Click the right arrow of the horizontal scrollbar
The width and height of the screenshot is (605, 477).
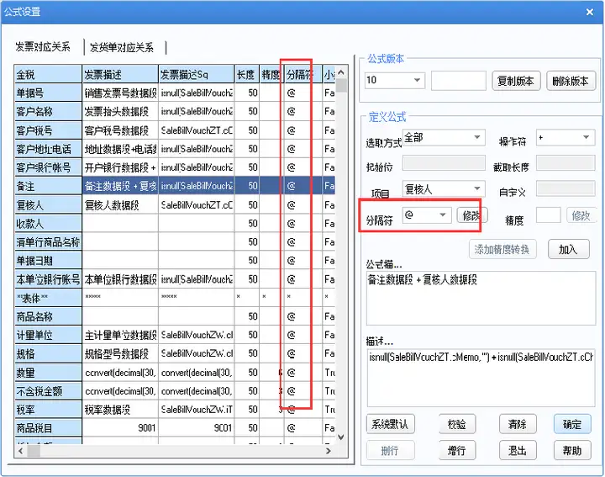coord(329,451)
